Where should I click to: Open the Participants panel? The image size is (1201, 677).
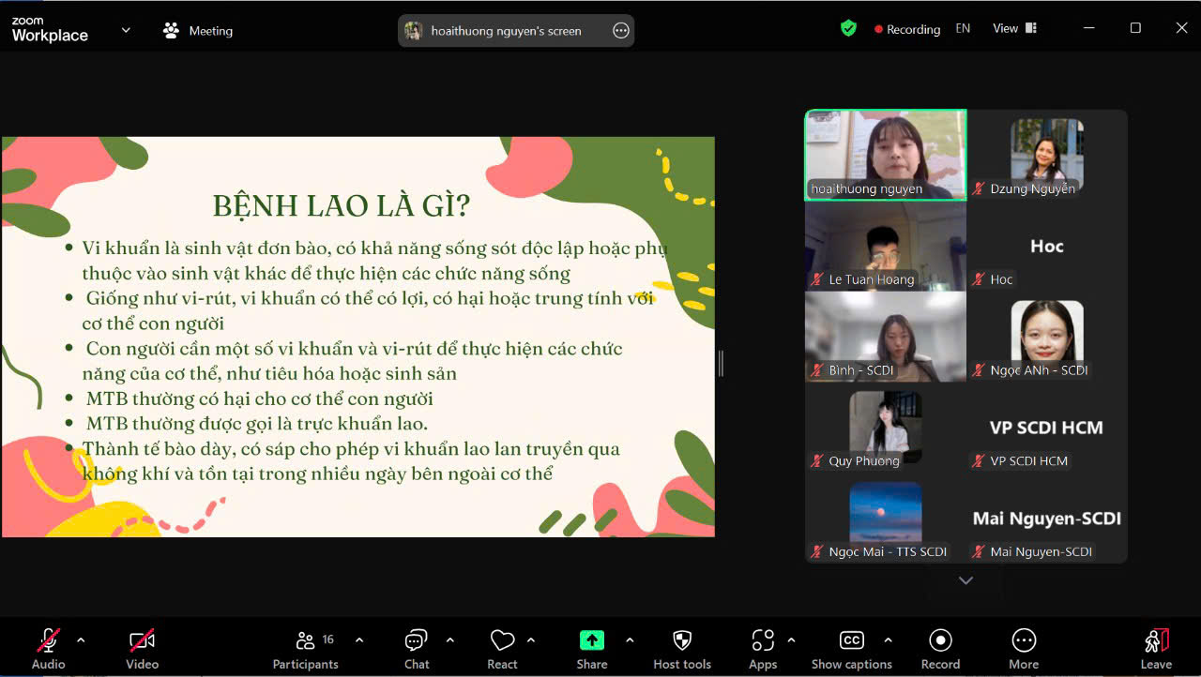click(305, 649)
